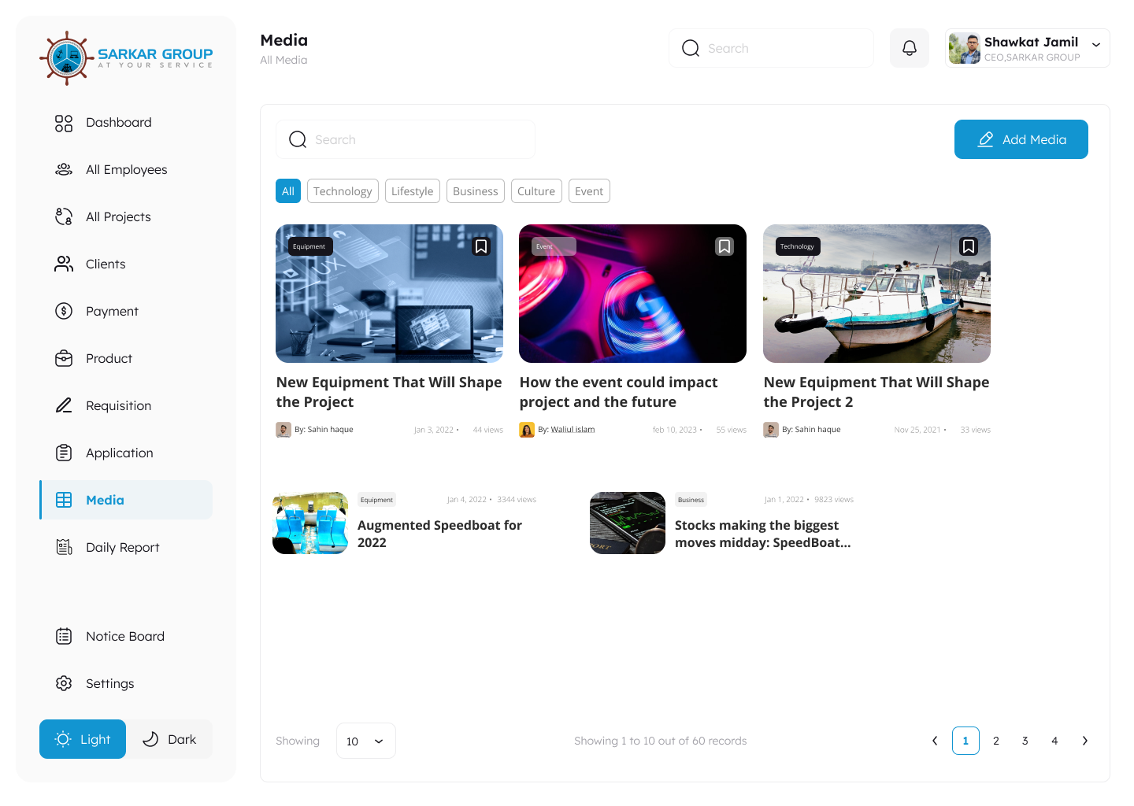Click the Sarkar Group logo
Screen dimensions: 1134x806
pos(126,59)
